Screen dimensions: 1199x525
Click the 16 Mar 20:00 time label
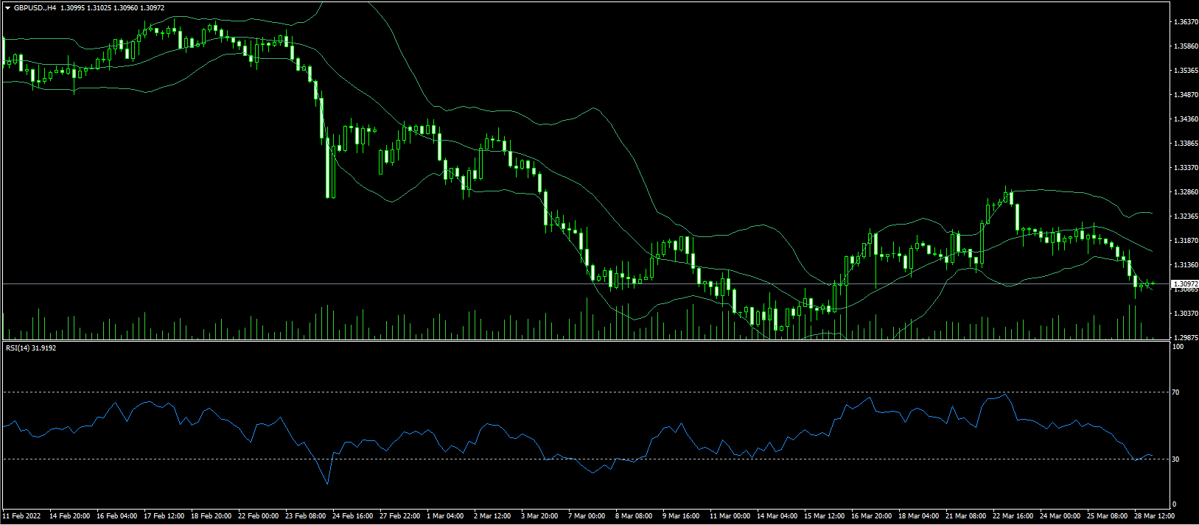pos(872,516)
